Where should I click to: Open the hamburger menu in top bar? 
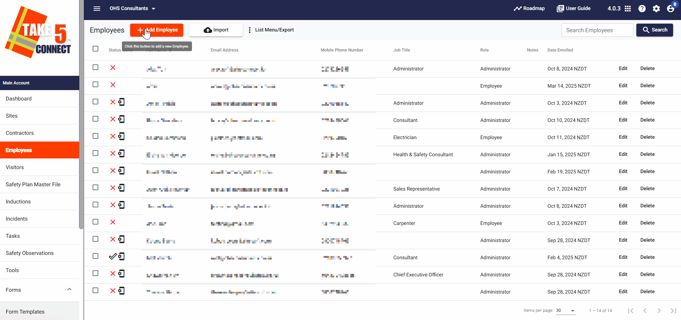point(97,9)
